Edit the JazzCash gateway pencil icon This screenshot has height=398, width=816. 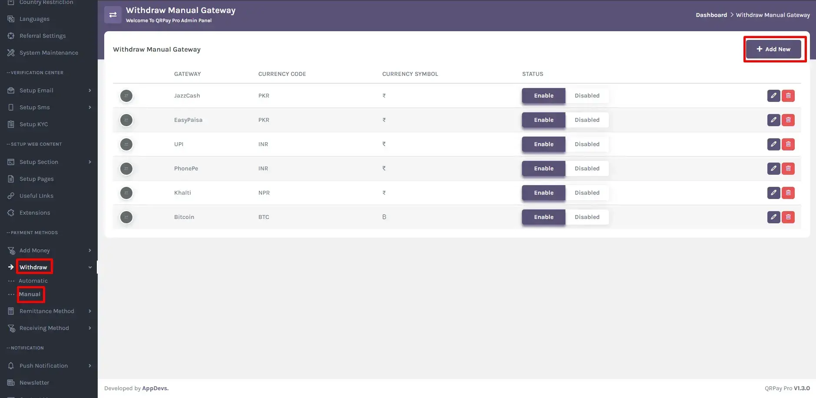(773, 96)
